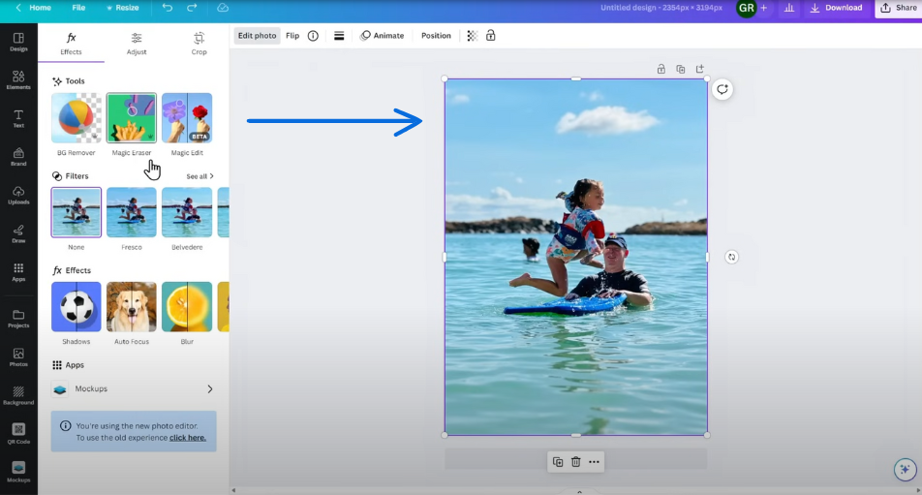Click the transparency checkerboard icon
This screenshot has height=495, width=922.
coord(472,36)
